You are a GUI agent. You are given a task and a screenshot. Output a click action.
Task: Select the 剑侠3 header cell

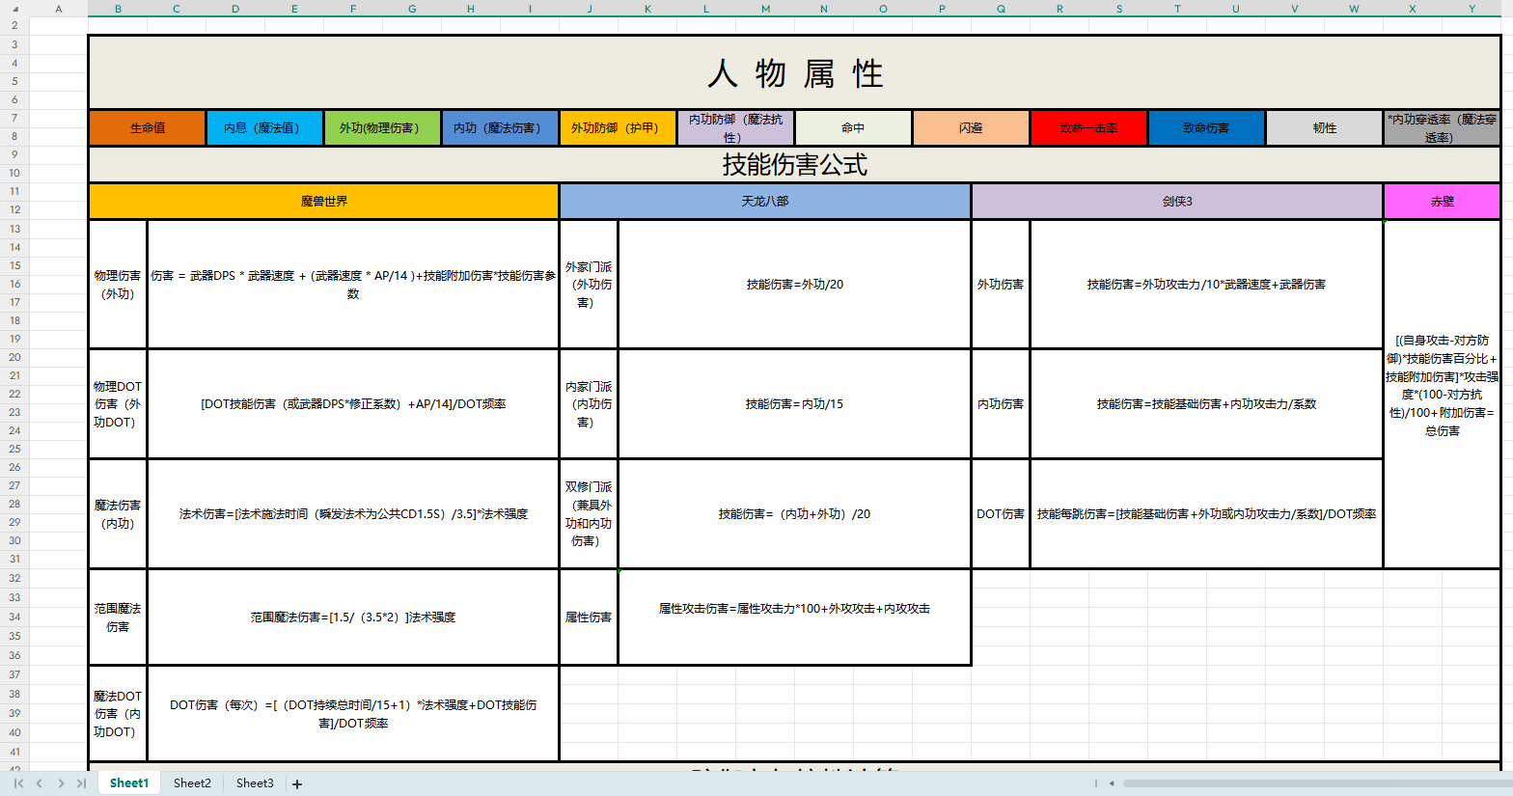(x=1177, y=201)
